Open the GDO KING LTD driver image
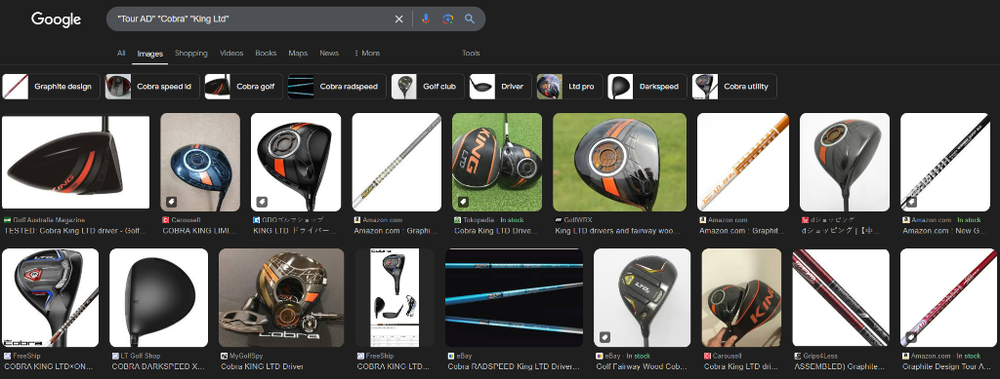The width and height of the screenshot is (1000, 379). point(296,162)
